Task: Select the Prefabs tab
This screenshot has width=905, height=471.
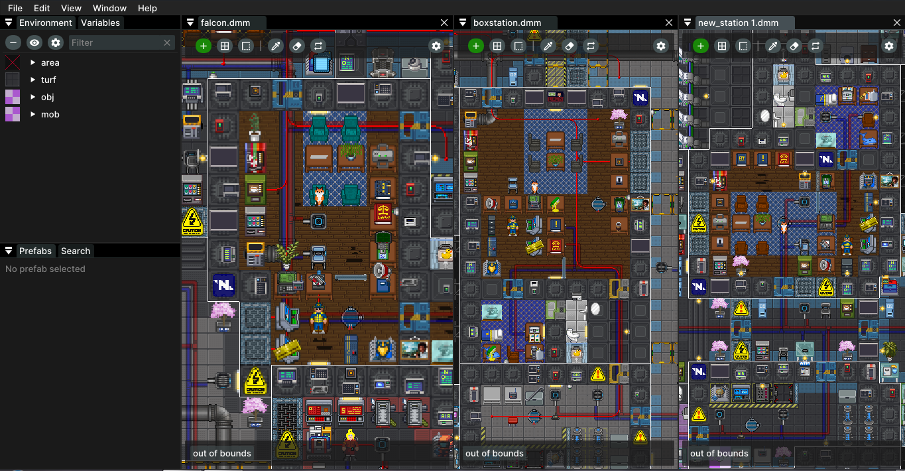Action: (35, 251)
